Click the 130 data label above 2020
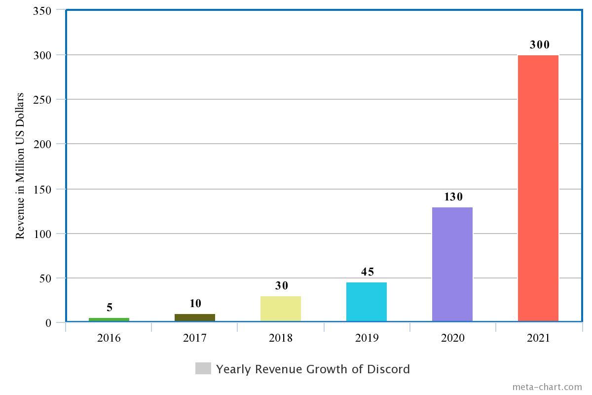592x395 pixels. (x=453, y=197)
